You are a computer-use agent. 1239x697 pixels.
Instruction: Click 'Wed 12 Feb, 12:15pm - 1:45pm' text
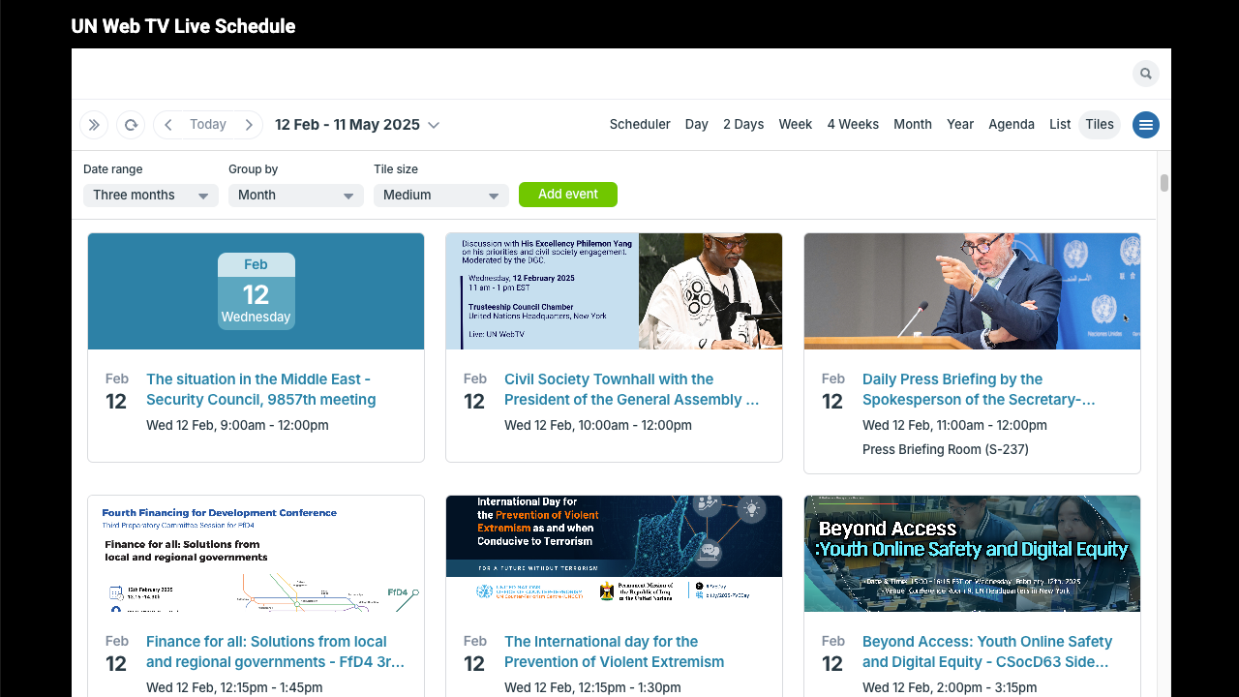click(x=234, y=687)
